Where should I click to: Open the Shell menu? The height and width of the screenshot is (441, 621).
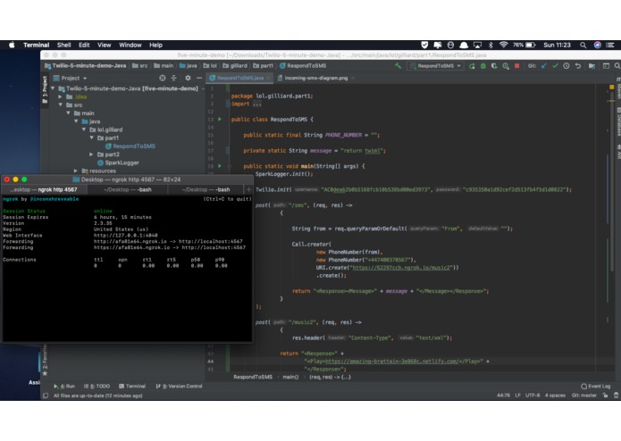[63, 46]
